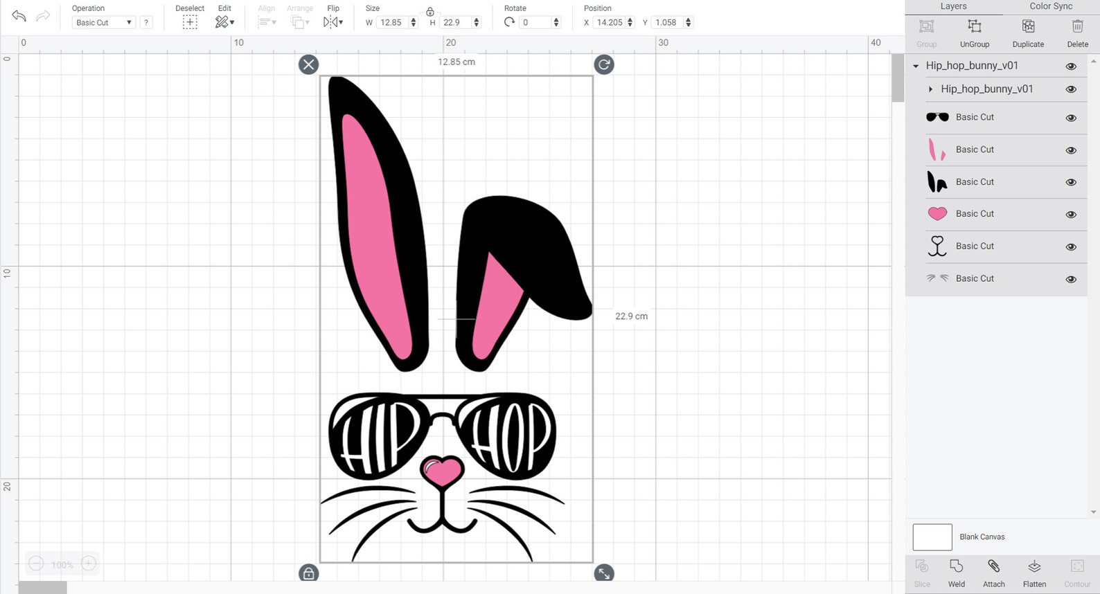Screen dimensions: 1100x594
Task: Click the width stepper arrows
Action: pyautogui.click(x=414, y=22)
